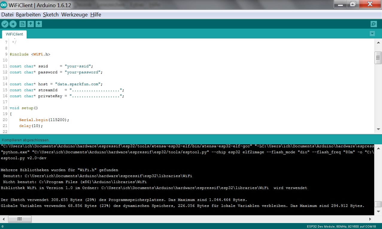Click the console scroll right arrow
This screenshot has width=382, height=229.
(371, 219)
